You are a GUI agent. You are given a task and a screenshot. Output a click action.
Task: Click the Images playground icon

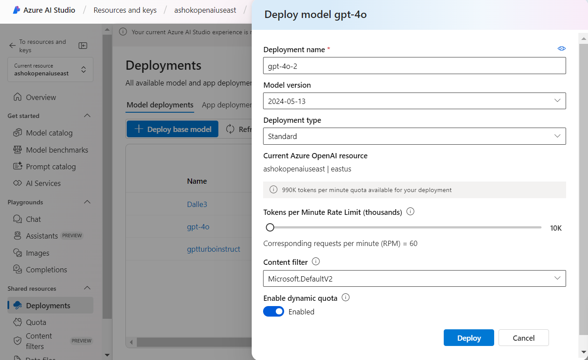(18, 253)
